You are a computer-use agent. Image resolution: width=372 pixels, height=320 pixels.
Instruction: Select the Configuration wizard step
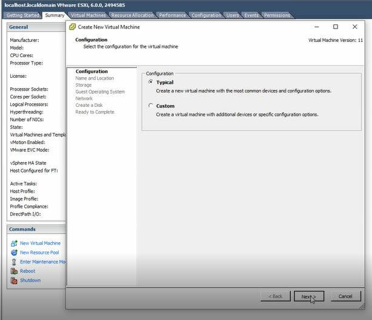point(91,71)
